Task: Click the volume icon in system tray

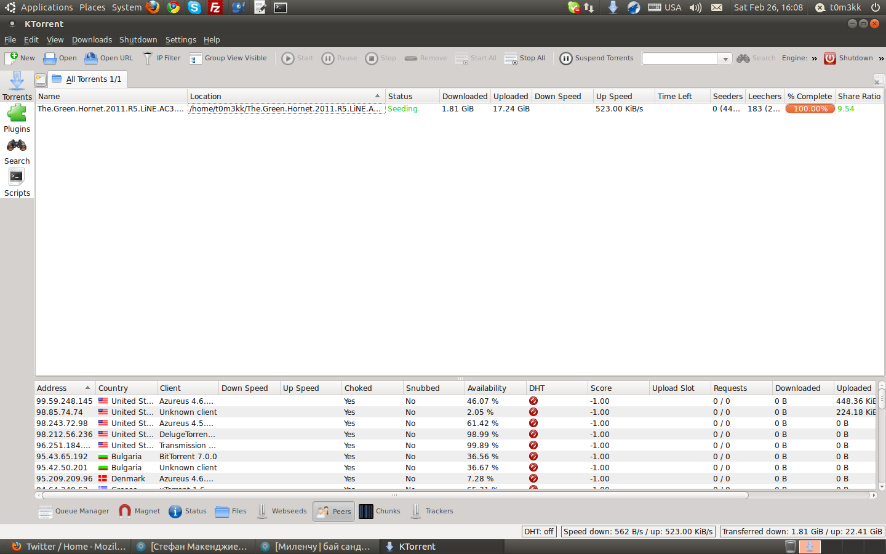Action: [x=695, y=7]
